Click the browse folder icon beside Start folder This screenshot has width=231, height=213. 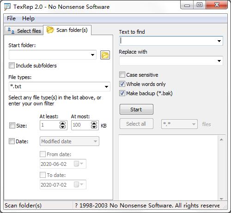[x=105, y=55]
